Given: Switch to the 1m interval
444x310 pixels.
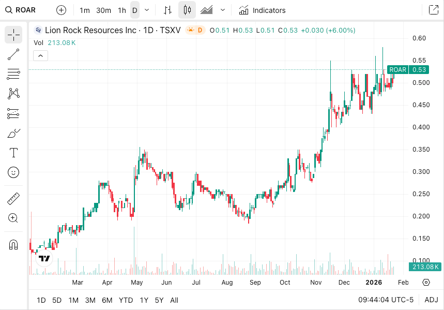Looking at the screenshot, I should tap(85, 10).
